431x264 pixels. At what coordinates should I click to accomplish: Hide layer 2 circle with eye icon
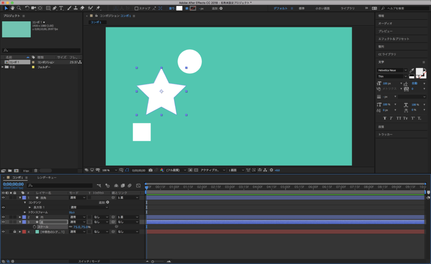pos(3,217)
